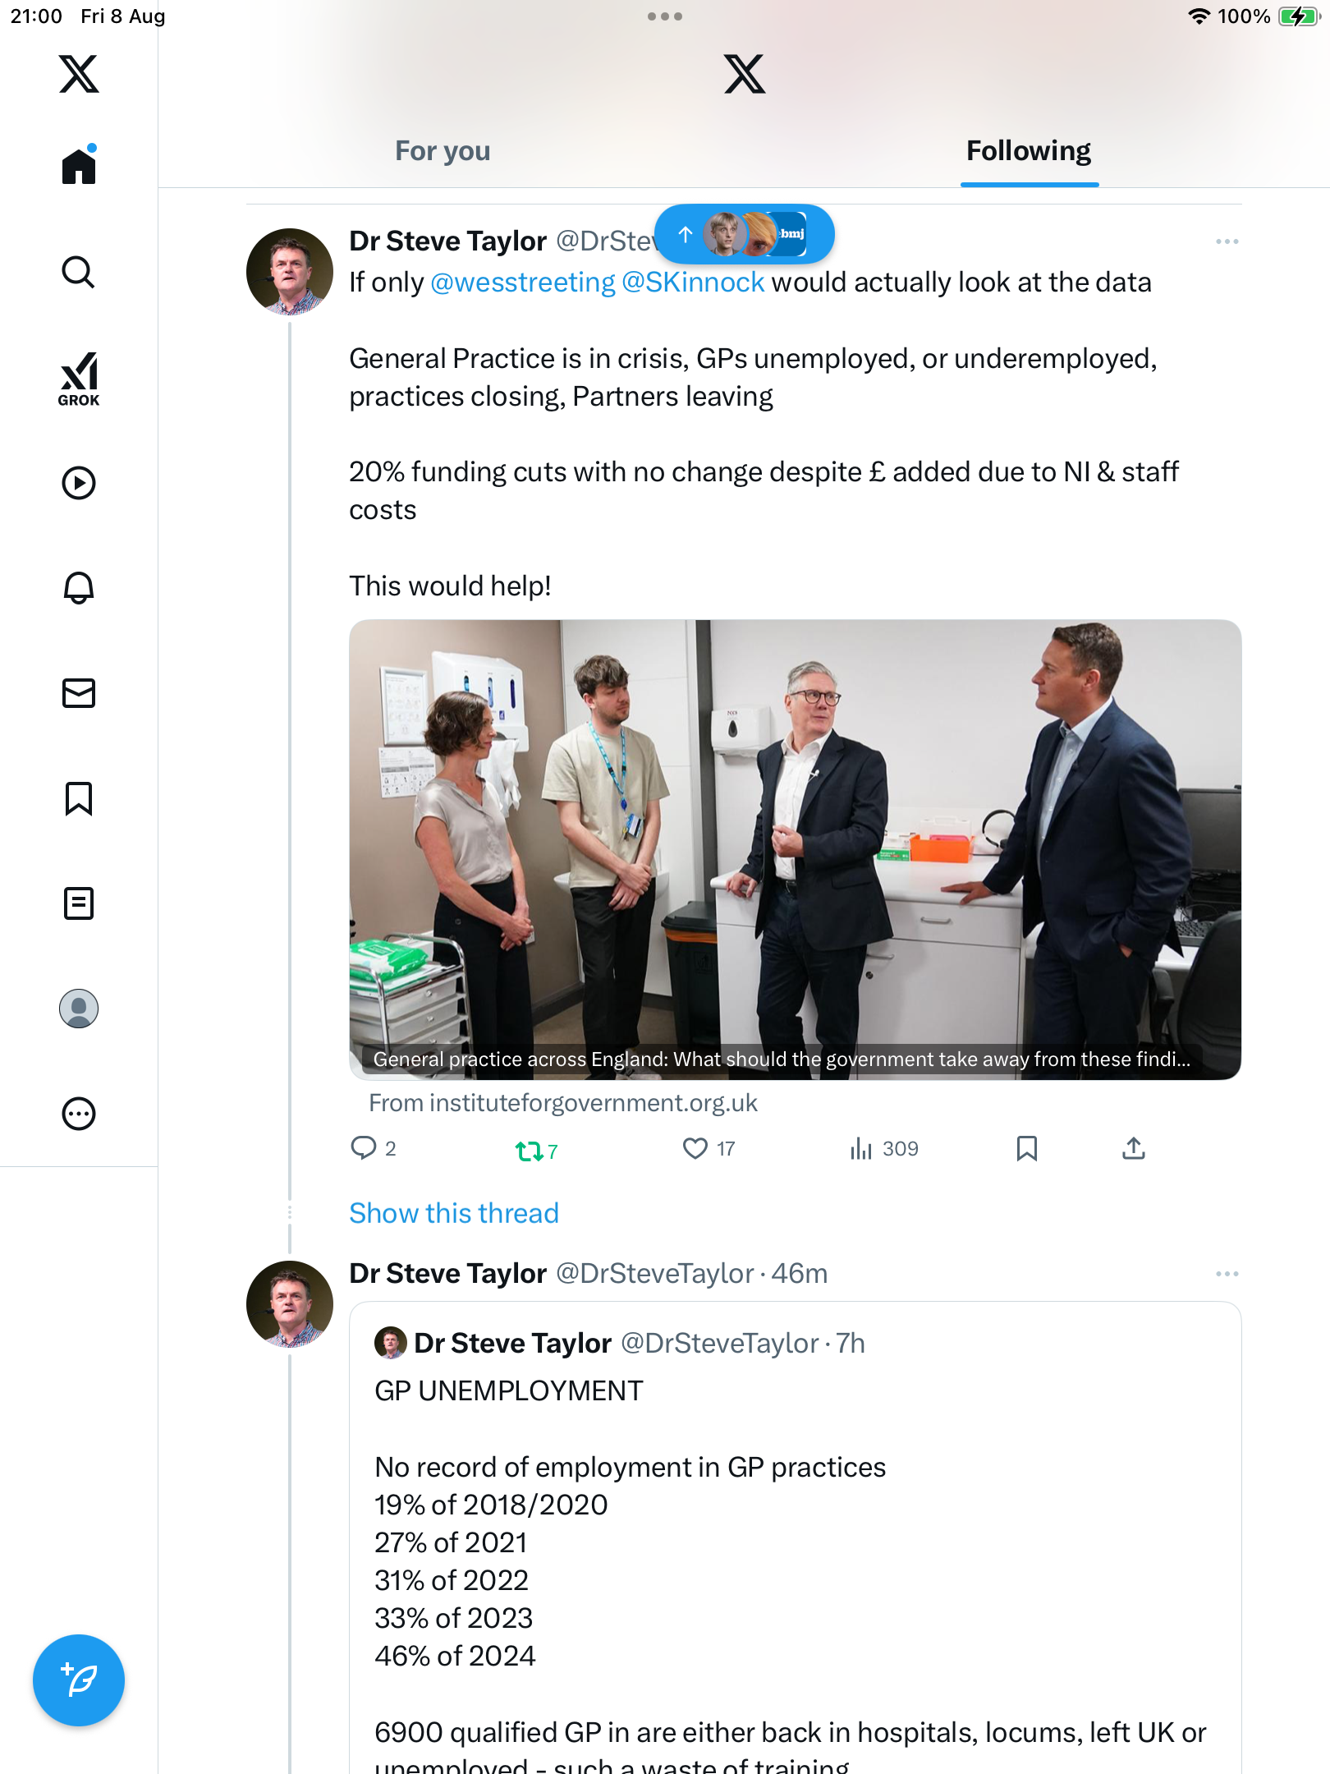Select the Following tab

[x=1028, y=151]
